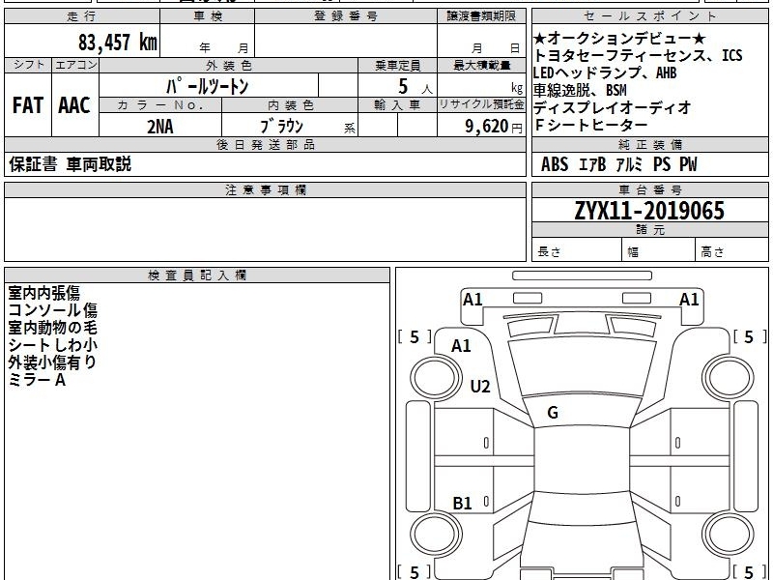Image resolution: width=773 pixels, height=580 pixels.
Task: Select the LEDヘッドランプ、AHB line
Action: [605, 72]
